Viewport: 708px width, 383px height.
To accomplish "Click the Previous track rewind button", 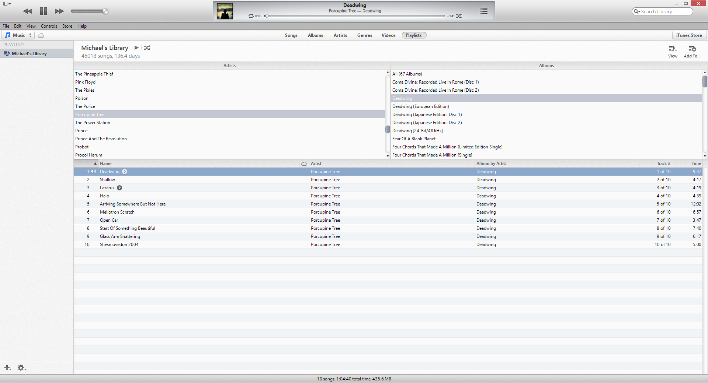I will 28,11.
